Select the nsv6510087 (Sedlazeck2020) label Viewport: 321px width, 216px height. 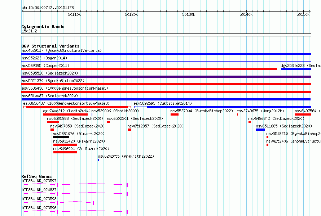pyautogui.click(x=50, y=96)
